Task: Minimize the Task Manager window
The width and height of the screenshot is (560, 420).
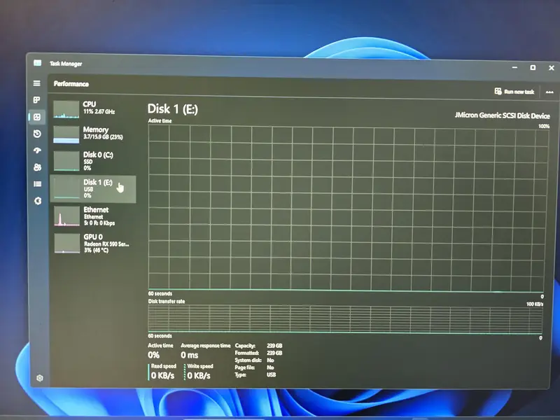Action: (514, 67)
